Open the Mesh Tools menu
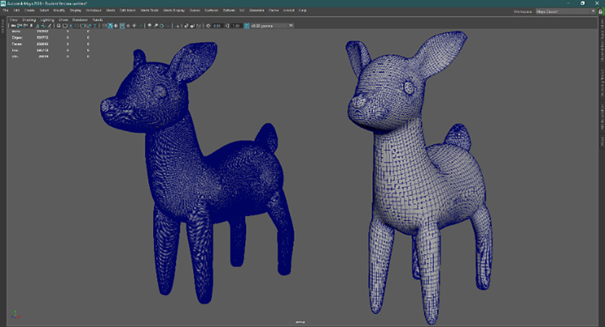605x327 pixels. point(149,10)
